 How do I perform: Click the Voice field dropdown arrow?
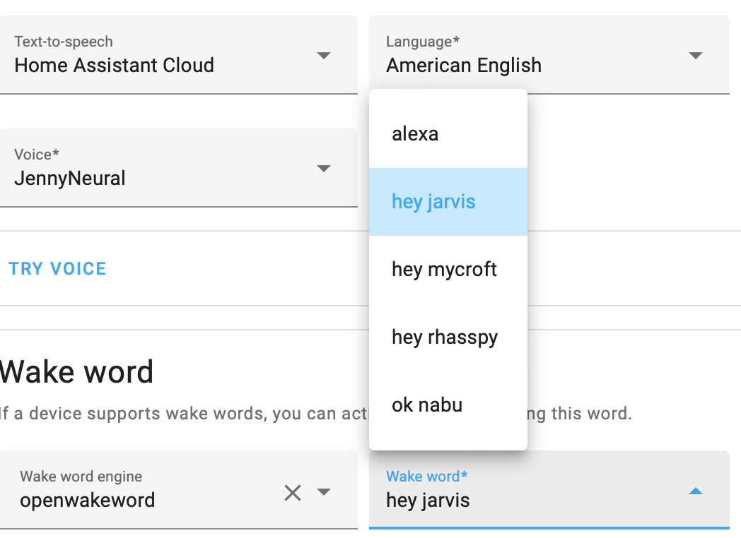pos(324,168)
